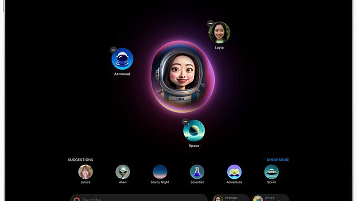Click the SHOW MORE link

[x=278, y=160]
